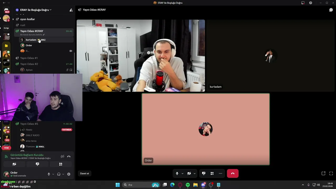
Task: Open the inbox icon in title bar
Action: pos(303,3)
